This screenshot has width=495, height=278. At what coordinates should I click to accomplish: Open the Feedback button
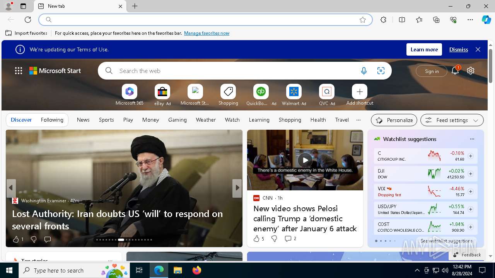click(467, 254)
